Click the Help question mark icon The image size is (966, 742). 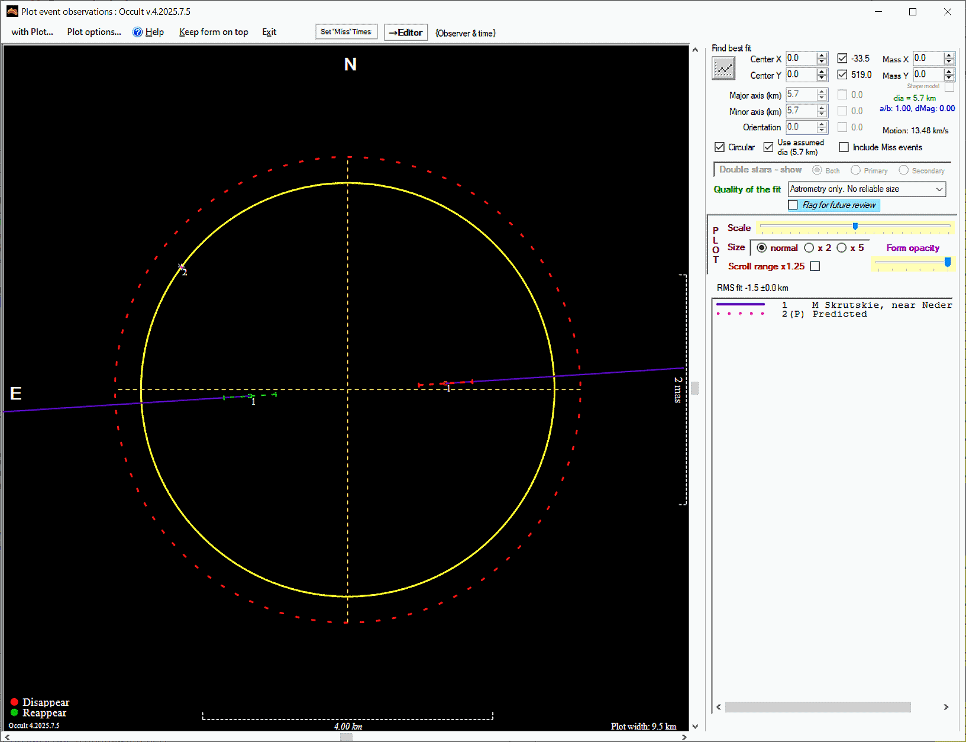pyautogui.click(x=137, y=32)
